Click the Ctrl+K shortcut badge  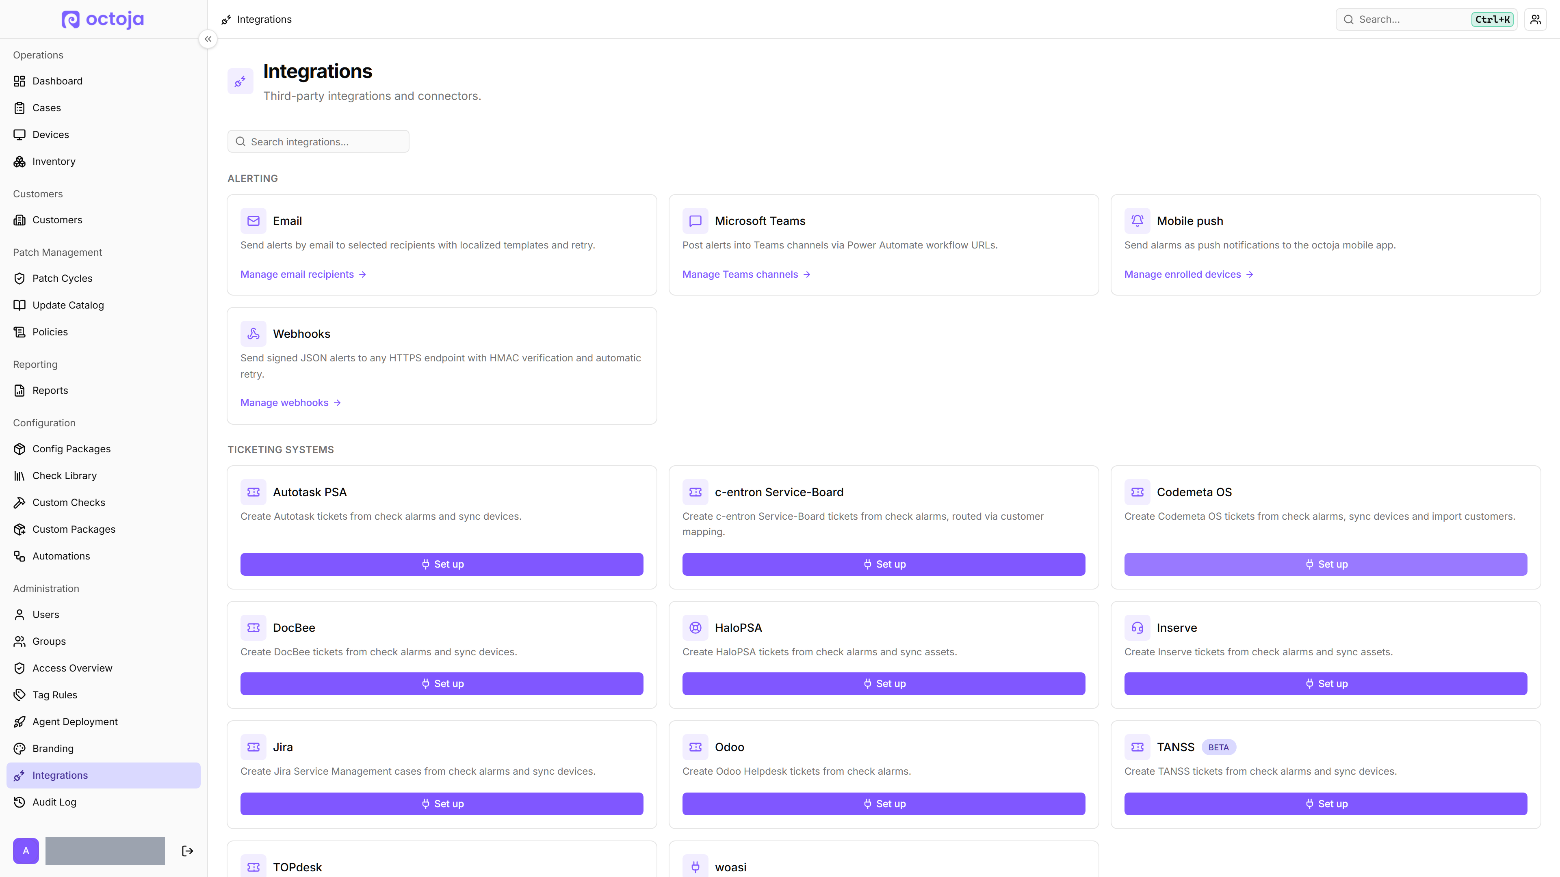[1492, 19]
